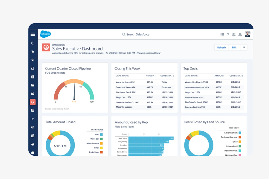This screenshot has width=269, height=179.
Task: Open the reports chart icon in sidebar
Action: click(33, 110)
